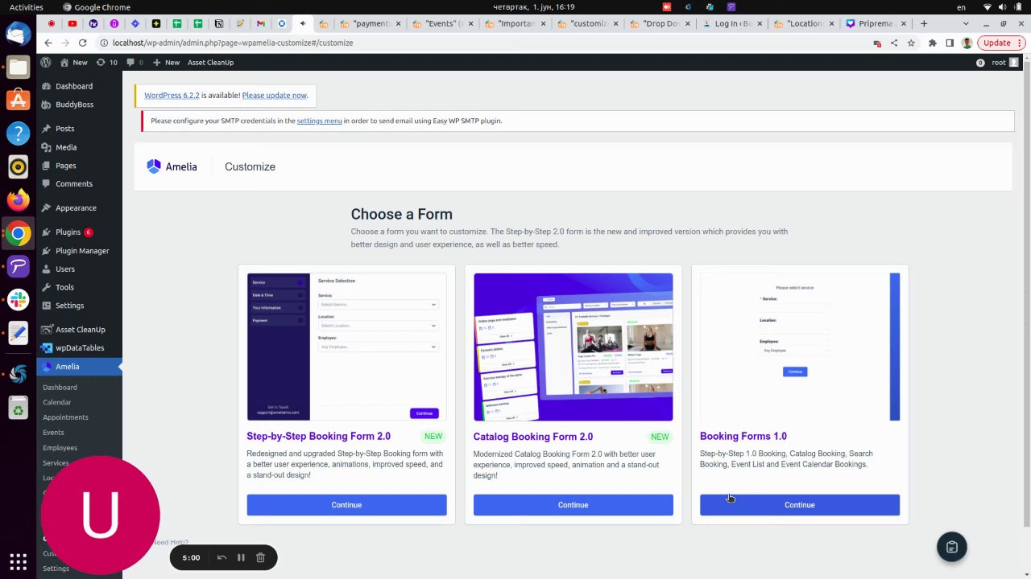Open wpDataTables in sidebar

[79, 348]
